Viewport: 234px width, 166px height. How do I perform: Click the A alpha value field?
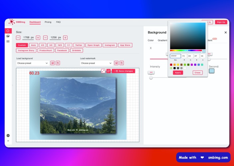(x=203, y=56)
